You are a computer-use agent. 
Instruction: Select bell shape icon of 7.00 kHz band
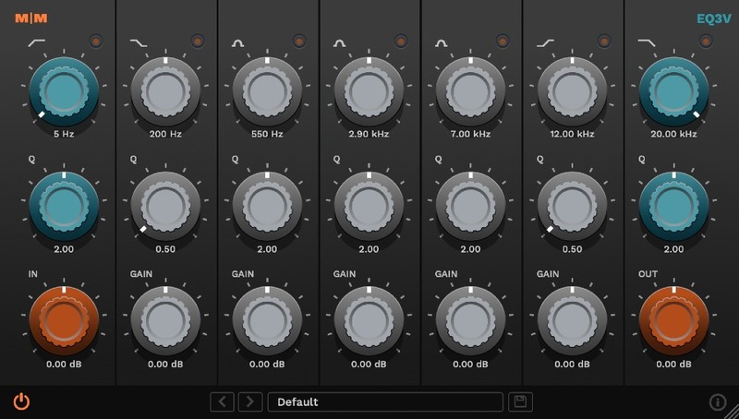coord(442,43)
